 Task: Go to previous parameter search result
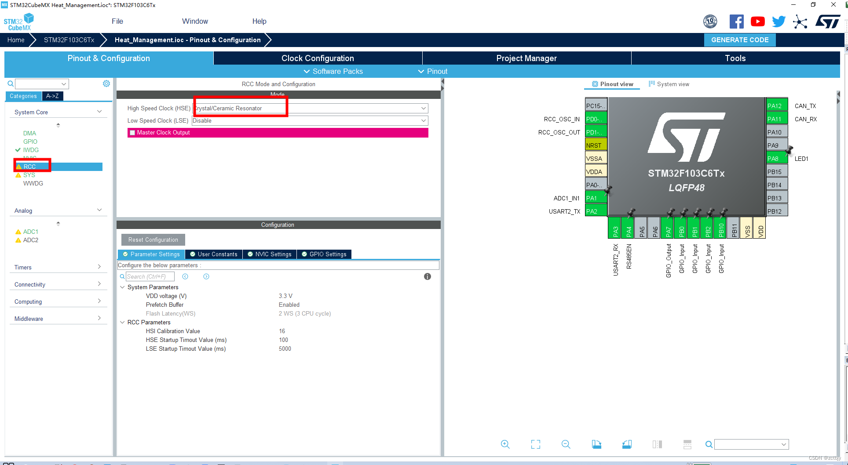pos(185,276)
